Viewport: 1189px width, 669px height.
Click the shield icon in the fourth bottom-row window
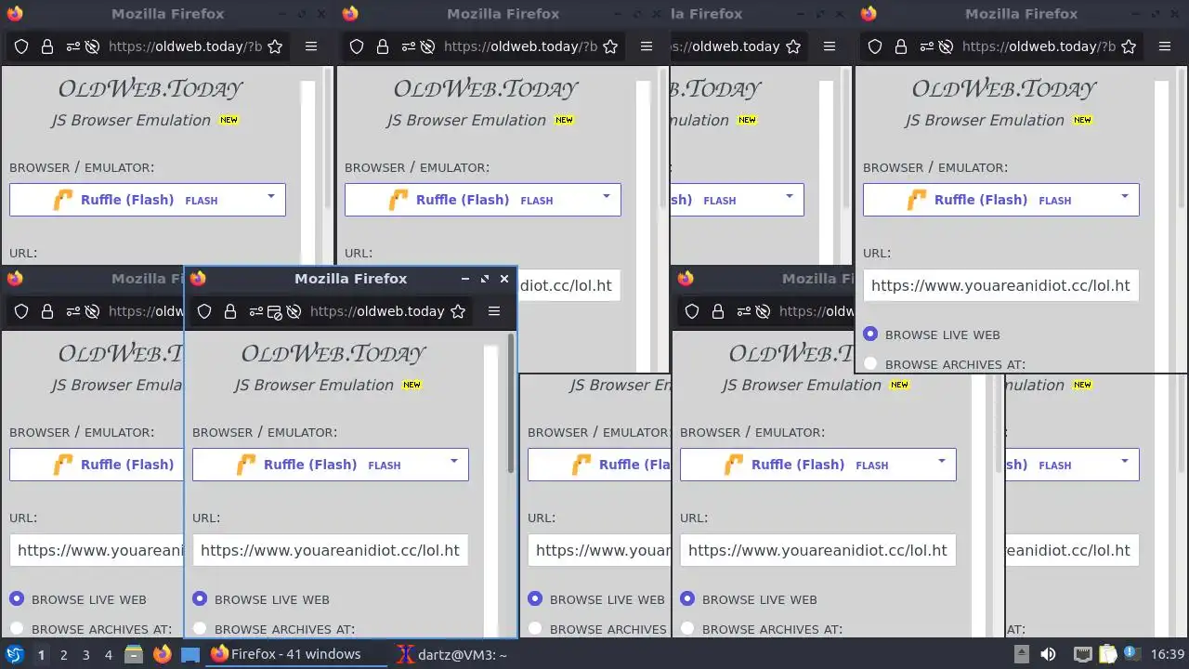click(x=692, y=311)
